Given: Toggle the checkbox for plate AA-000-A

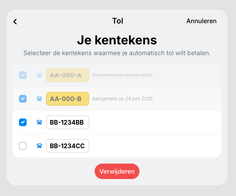Looking at the screenshot, I should coord(23,75).
